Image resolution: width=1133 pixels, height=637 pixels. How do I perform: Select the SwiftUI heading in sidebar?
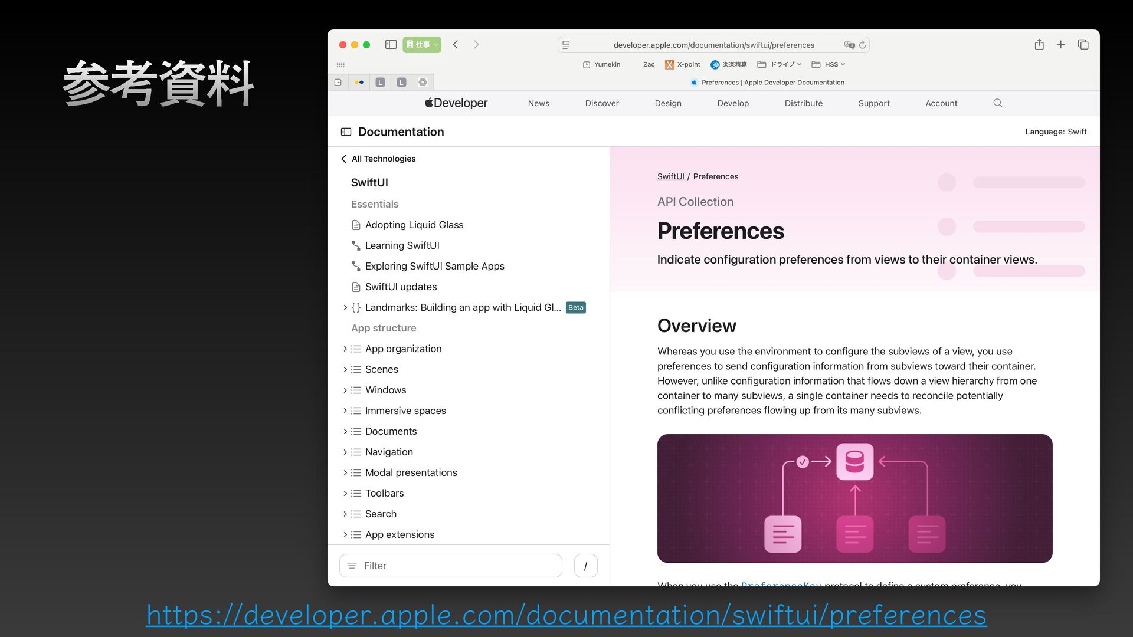tap(369, 183)
